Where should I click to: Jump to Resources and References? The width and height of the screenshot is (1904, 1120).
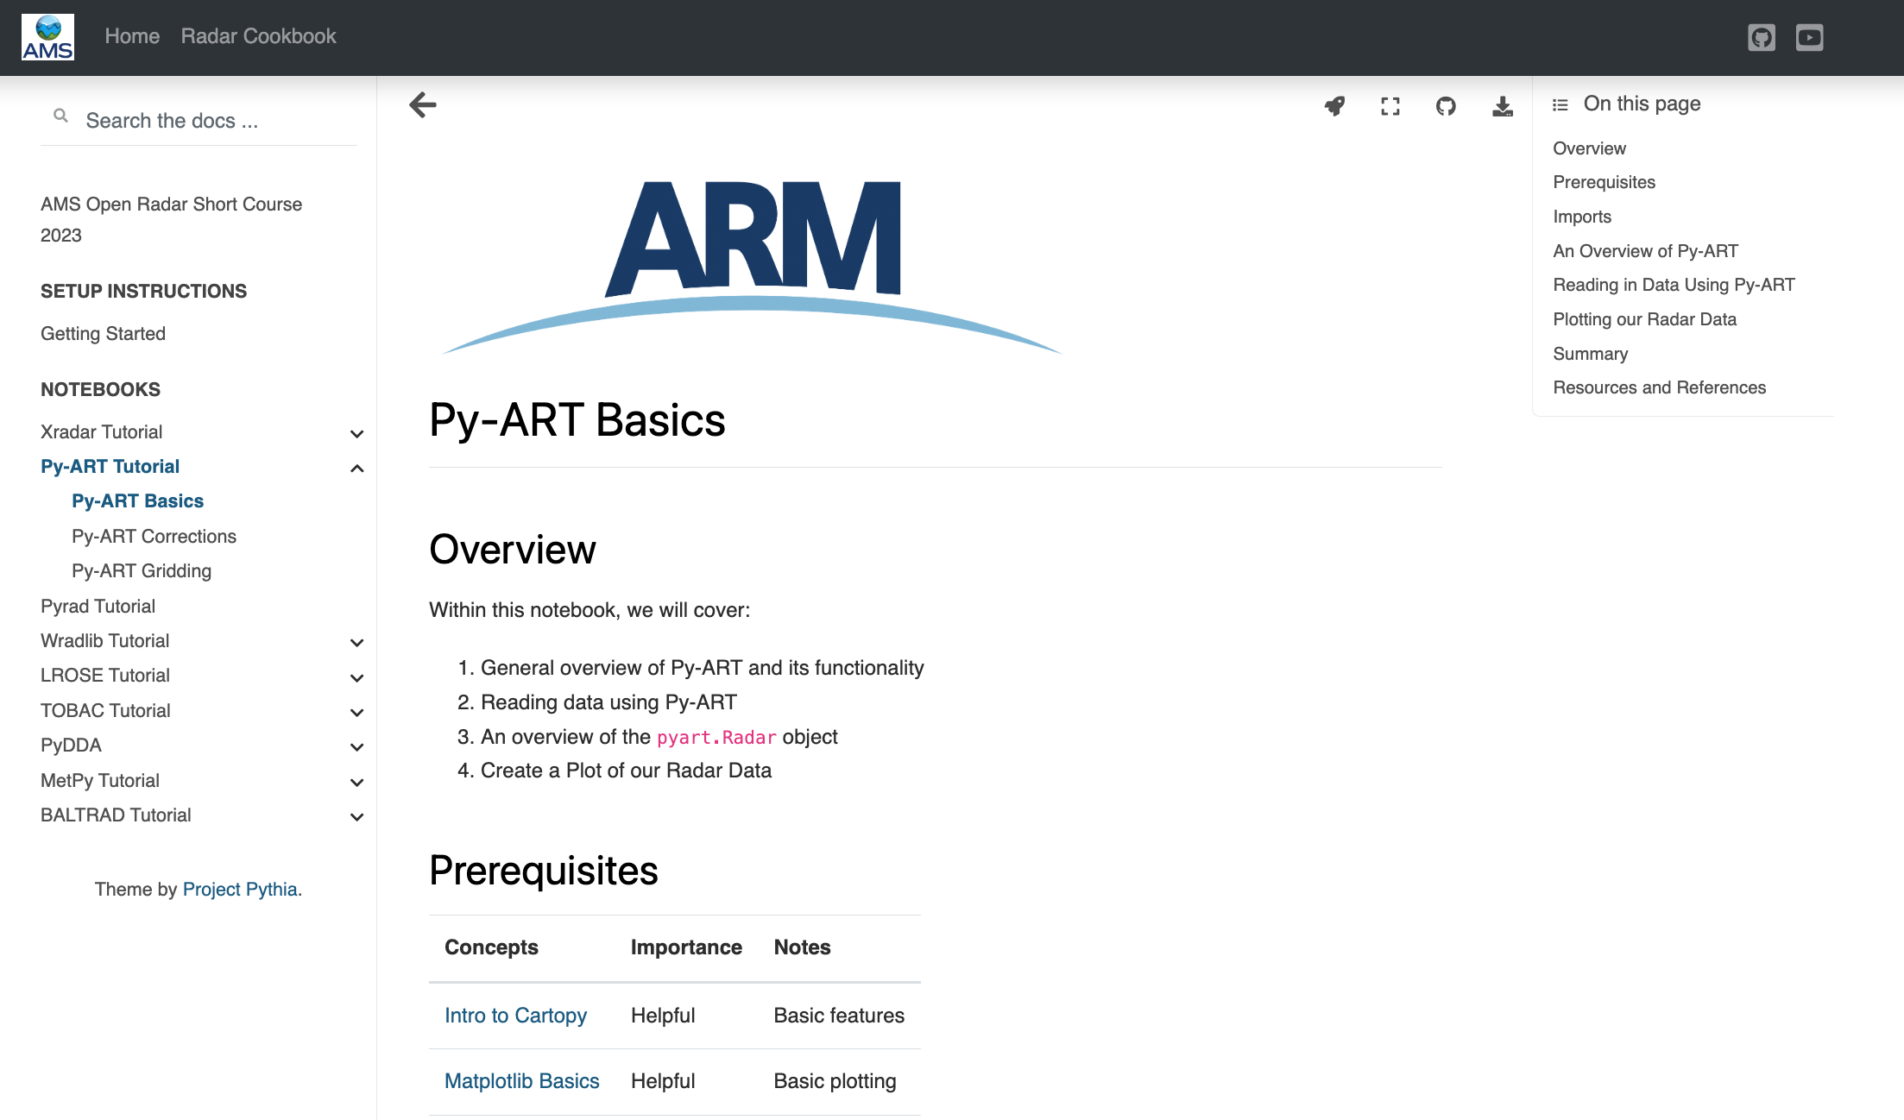[x=1659, y=387]
